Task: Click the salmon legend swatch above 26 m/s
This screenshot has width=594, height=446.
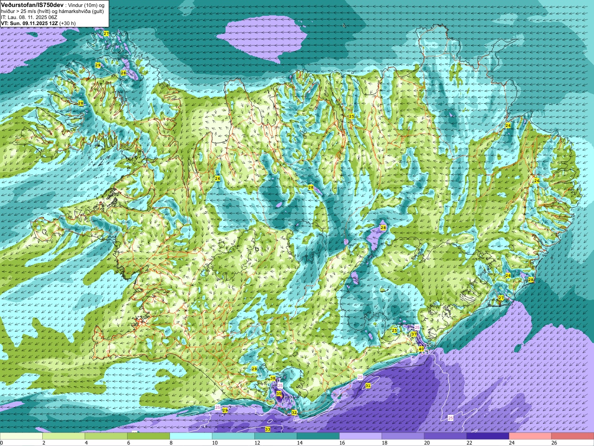Action: pos(573,436)
